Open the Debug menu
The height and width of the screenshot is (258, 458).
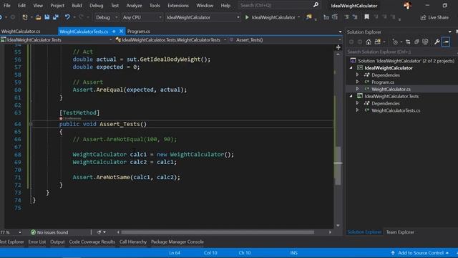coord(97,5)
